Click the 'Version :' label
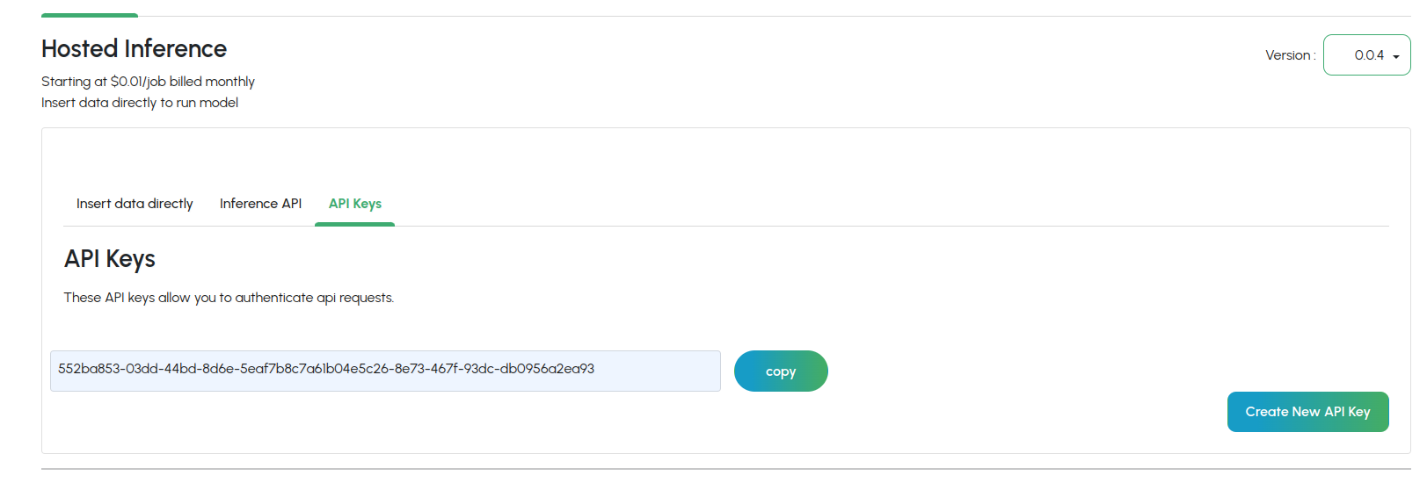 [1290, 55]
